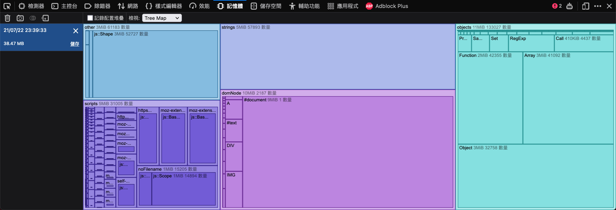Open the 網路 tab
The image size is (616, 210).
tap(128, 6)
